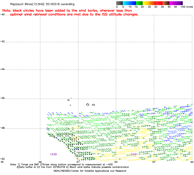Click the red 'Note: black circles have been added' line
Viewport: 194px width, 175px height.
(x=67, y=10)
